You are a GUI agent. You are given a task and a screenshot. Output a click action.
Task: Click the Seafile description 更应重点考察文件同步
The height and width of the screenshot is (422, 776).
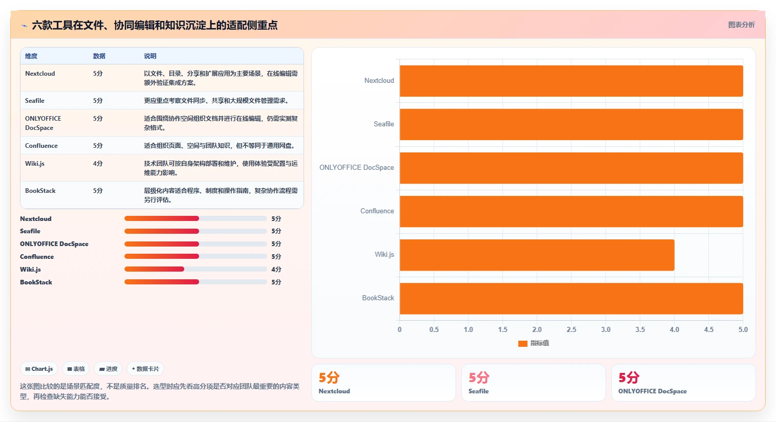pos(218,101)
